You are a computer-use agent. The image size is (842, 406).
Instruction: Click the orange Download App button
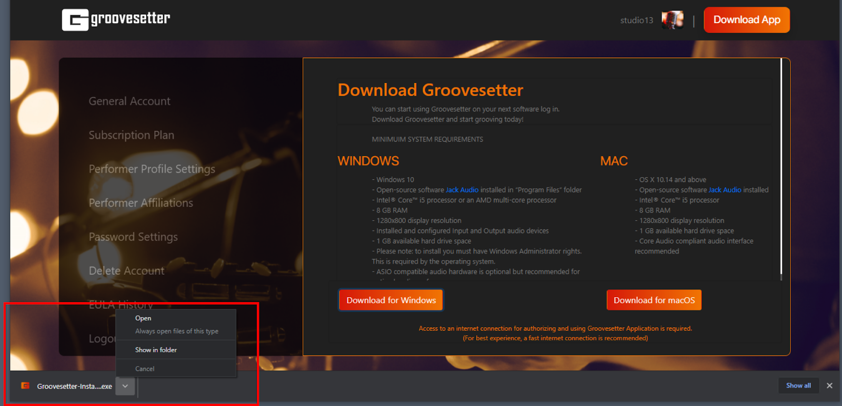click(747, 20)
